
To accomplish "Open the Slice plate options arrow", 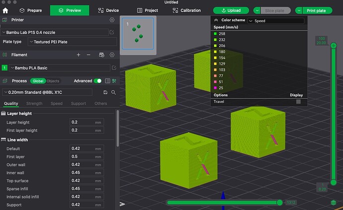I will tap(257, 10).
